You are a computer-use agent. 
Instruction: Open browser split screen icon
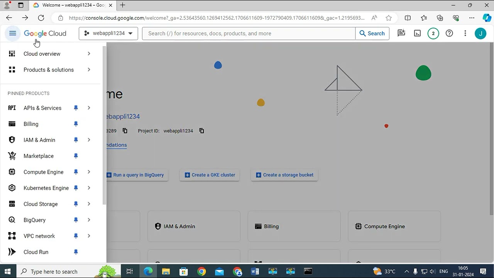(408, 18)
